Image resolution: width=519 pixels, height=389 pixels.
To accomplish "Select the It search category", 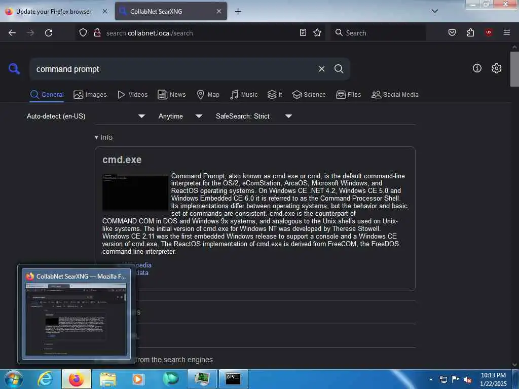I will coord(275,95).
